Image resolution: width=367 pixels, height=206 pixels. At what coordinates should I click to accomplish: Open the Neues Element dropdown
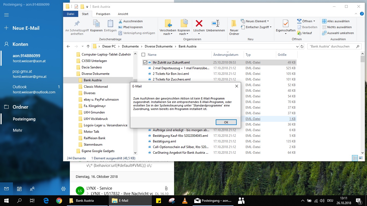pos(254,21)
